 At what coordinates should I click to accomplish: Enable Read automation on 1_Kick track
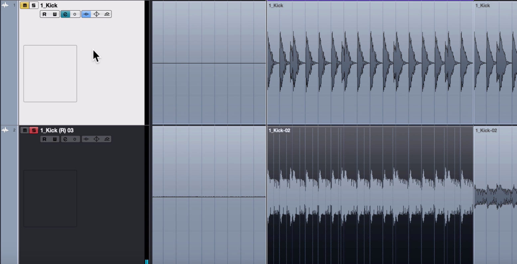(x=45, y=14)
